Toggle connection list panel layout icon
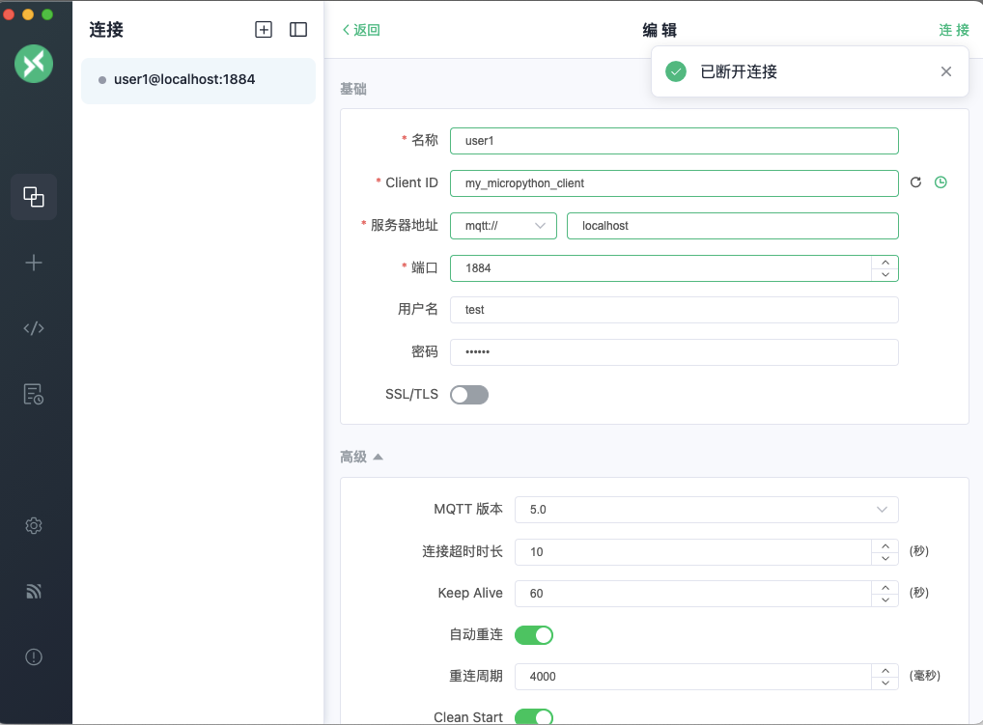Image resolution: width=983 pixels, height=725 pixels. click(298, 30)
